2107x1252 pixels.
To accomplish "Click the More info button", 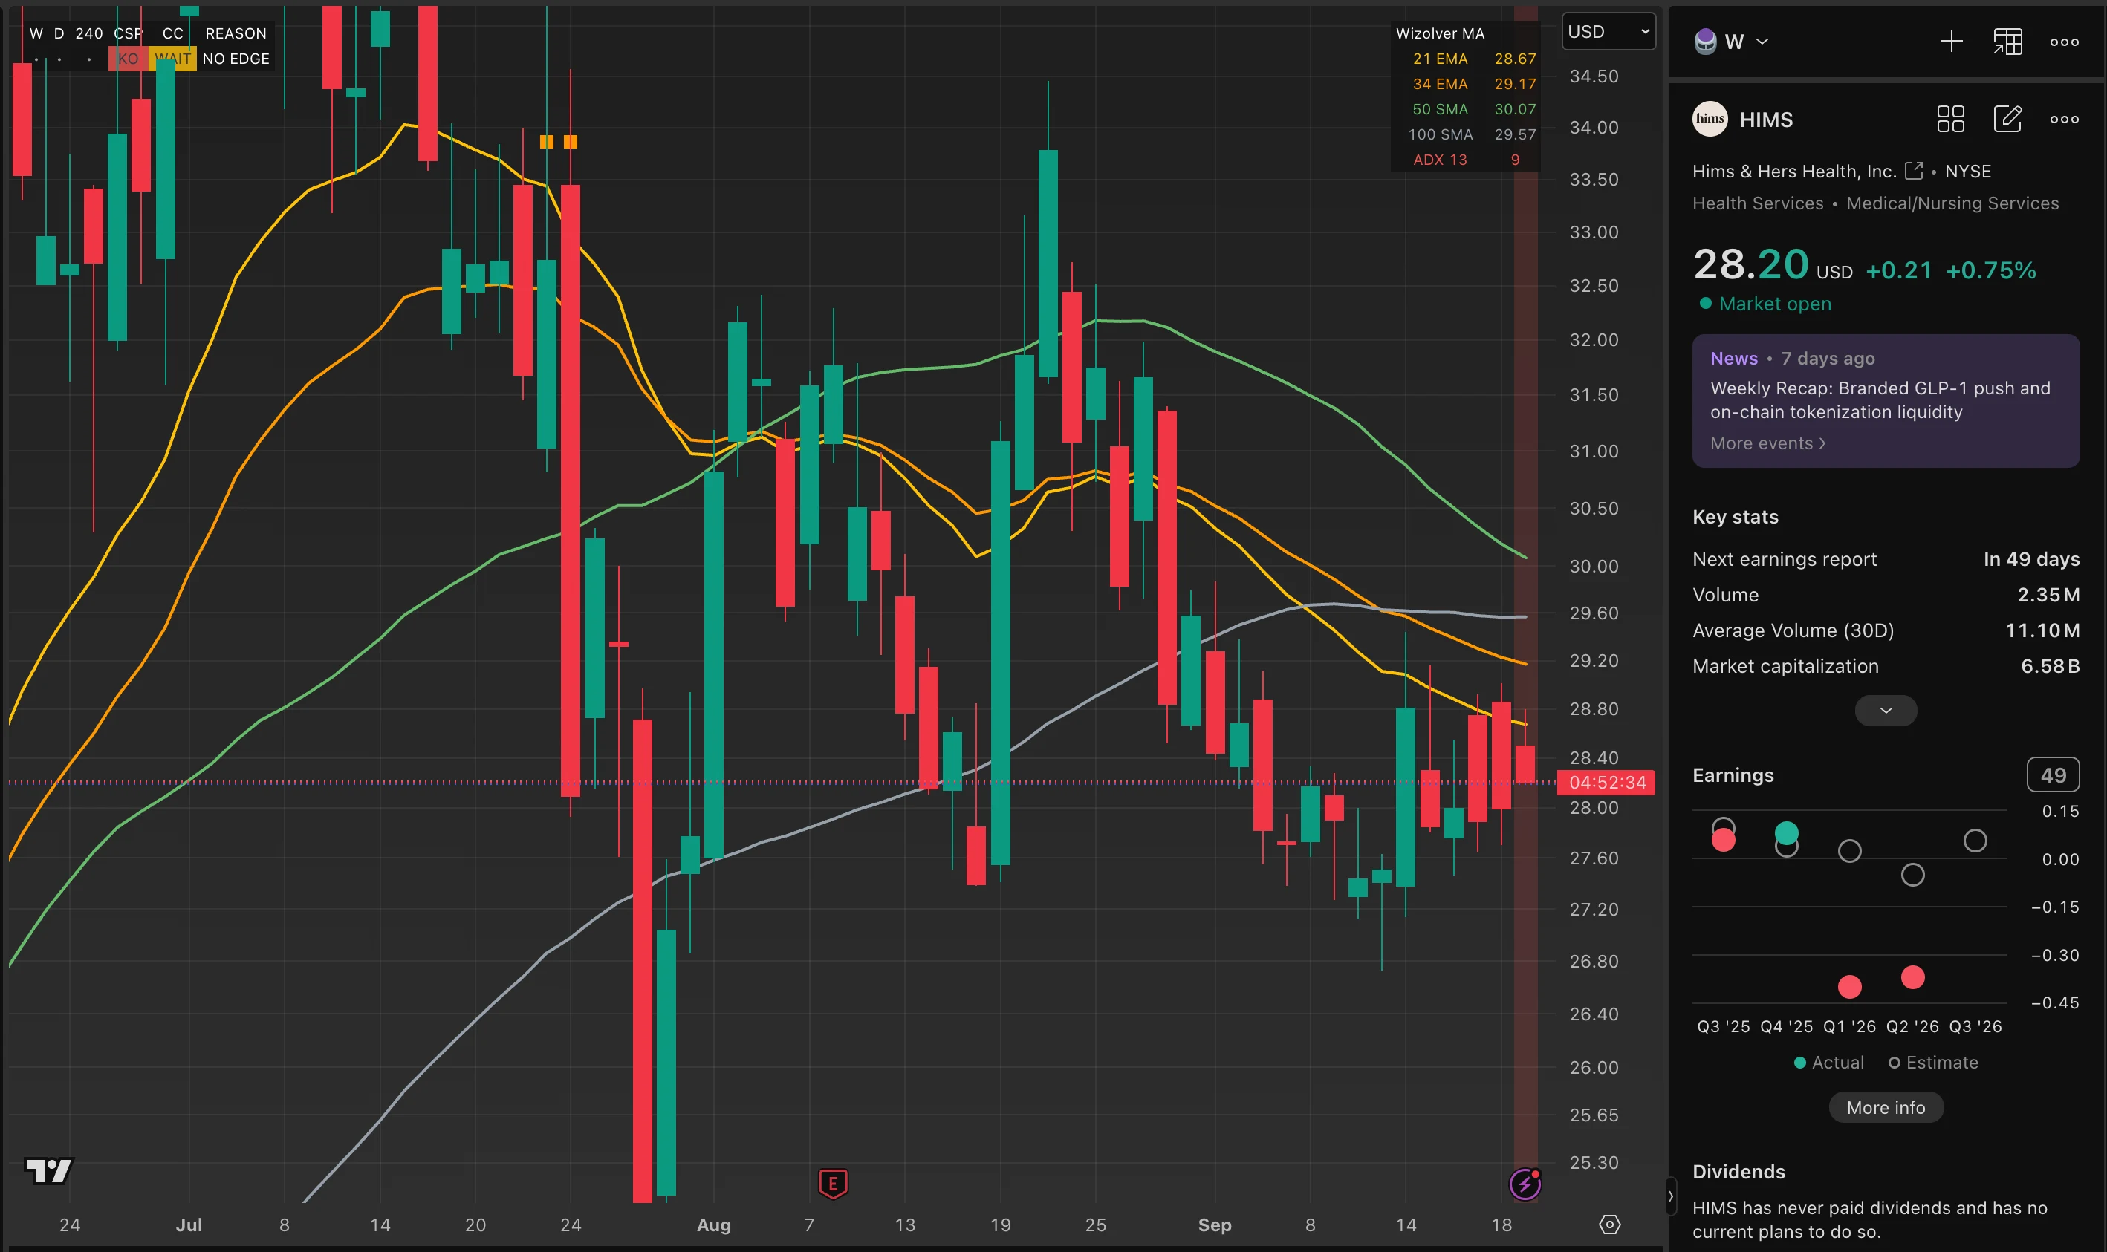I will click(x=1885, y=1107).
